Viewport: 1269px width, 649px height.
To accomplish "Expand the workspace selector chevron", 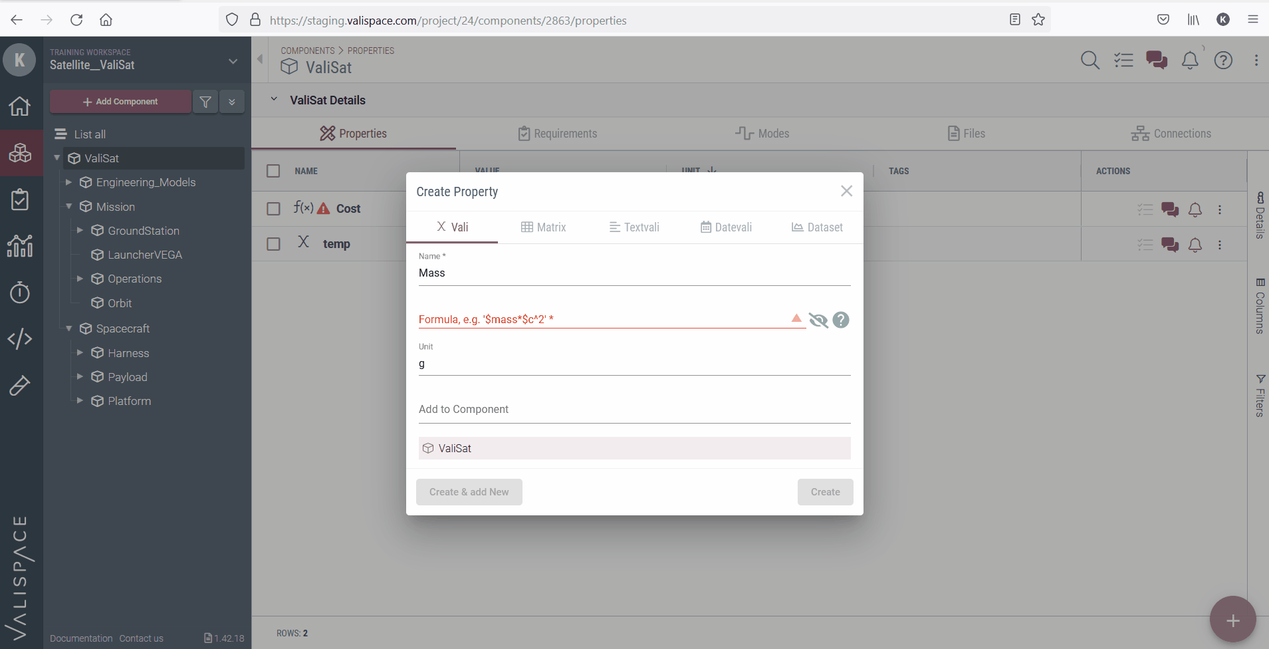I will click(233, 61).
